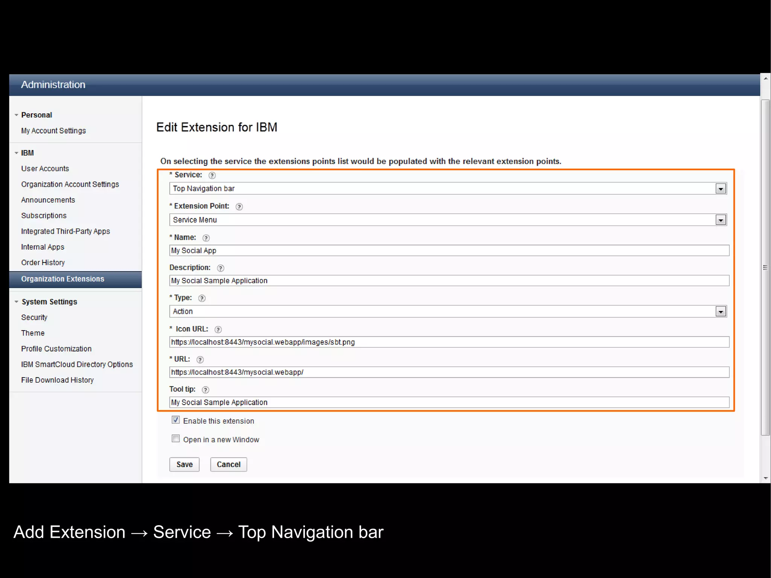Select Announcements in sidebar
Viewport: 771px width, 578px height.
pos(48,200)
